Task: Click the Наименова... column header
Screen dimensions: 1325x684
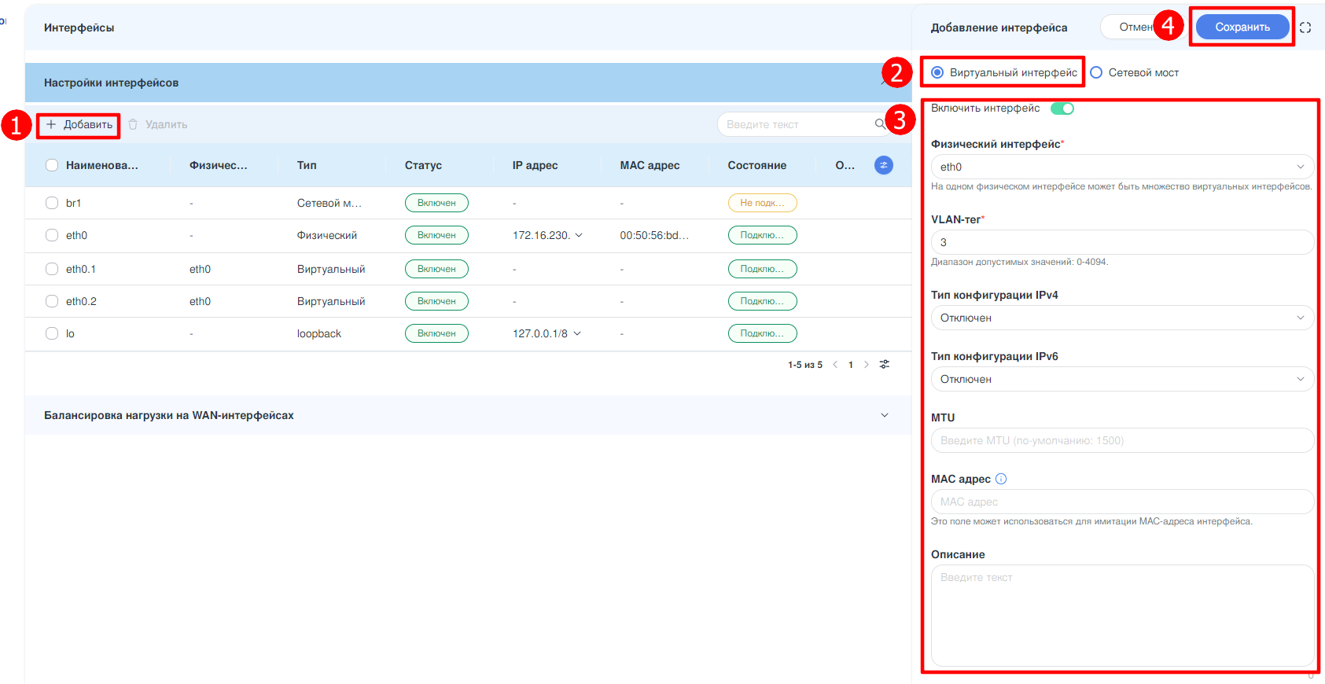Action: point(102,165)
